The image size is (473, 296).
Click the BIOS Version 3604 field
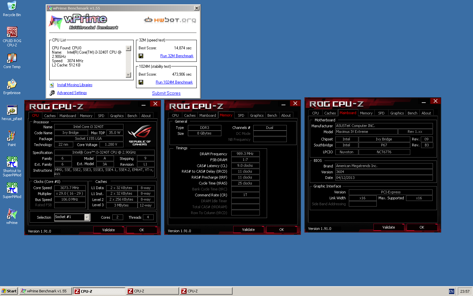click(384, 172)
